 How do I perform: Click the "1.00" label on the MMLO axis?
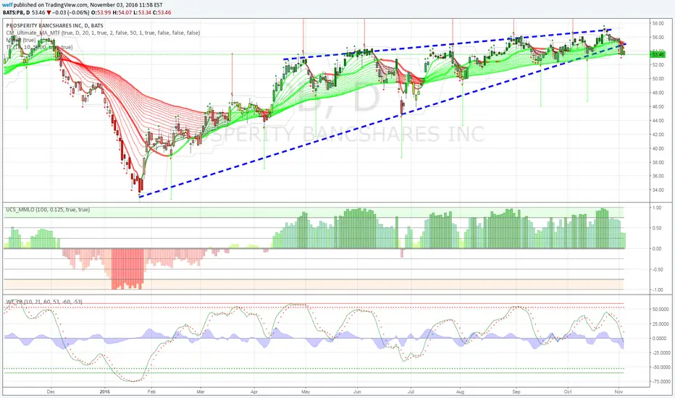(657, 208)
